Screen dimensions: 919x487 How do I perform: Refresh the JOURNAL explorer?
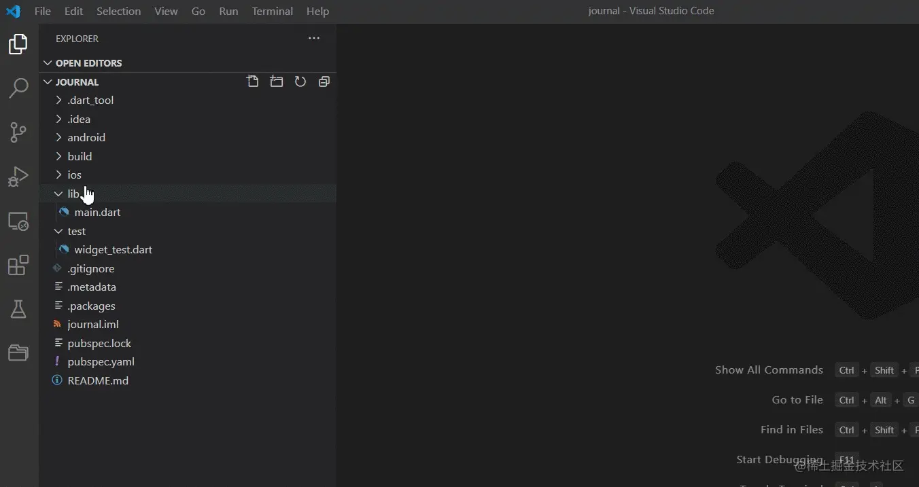click(x=300, y=82)
